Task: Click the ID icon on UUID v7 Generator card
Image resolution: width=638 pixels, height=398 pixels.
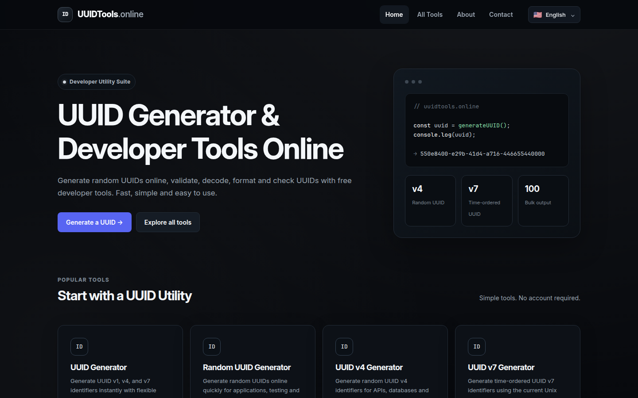Action: (477, 347)
